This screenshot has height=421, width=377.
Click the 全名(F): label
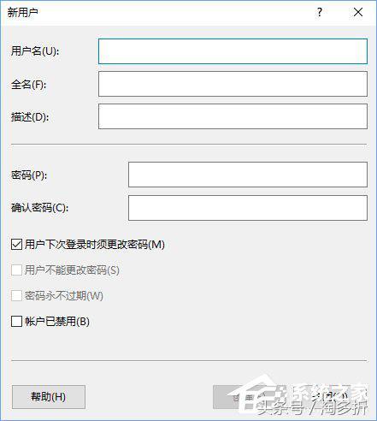click(x=28, y=85)
